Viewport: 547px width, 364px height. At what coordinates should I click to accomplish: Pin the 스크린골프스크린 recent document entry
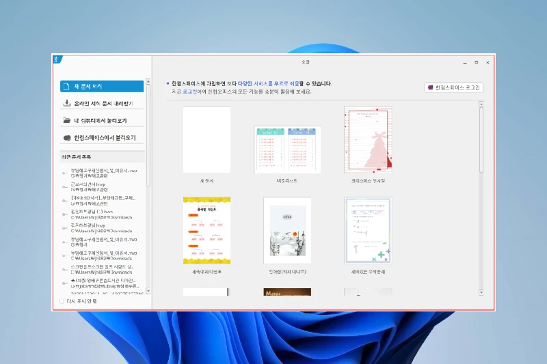point(64,269)
